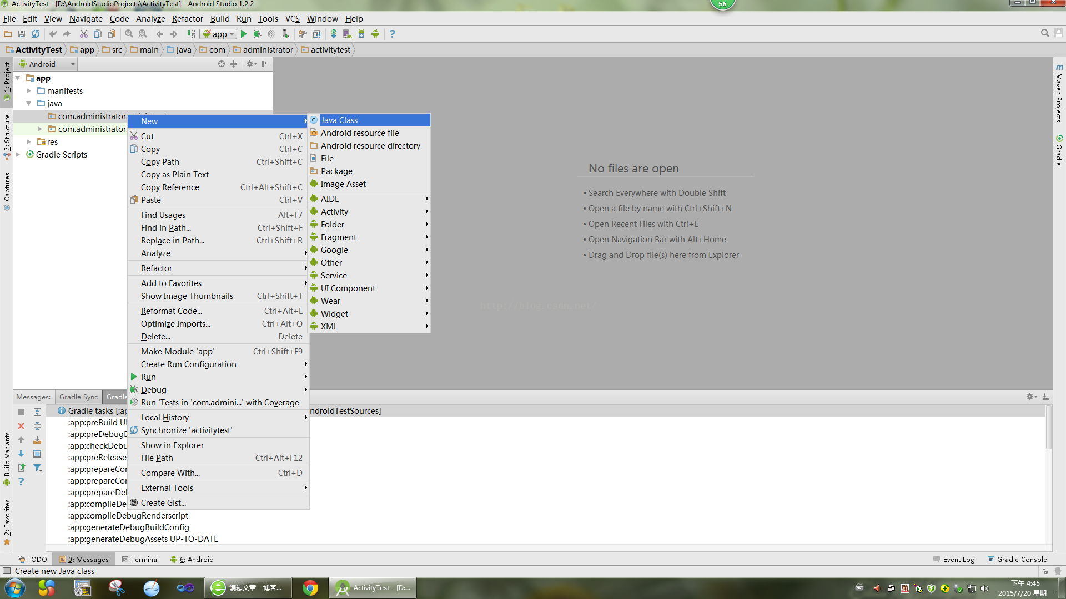Open Chrome from the Windows taskbar
Image resolution: width=1066 pixels, height=599 pixels.
tap(310, 588)
